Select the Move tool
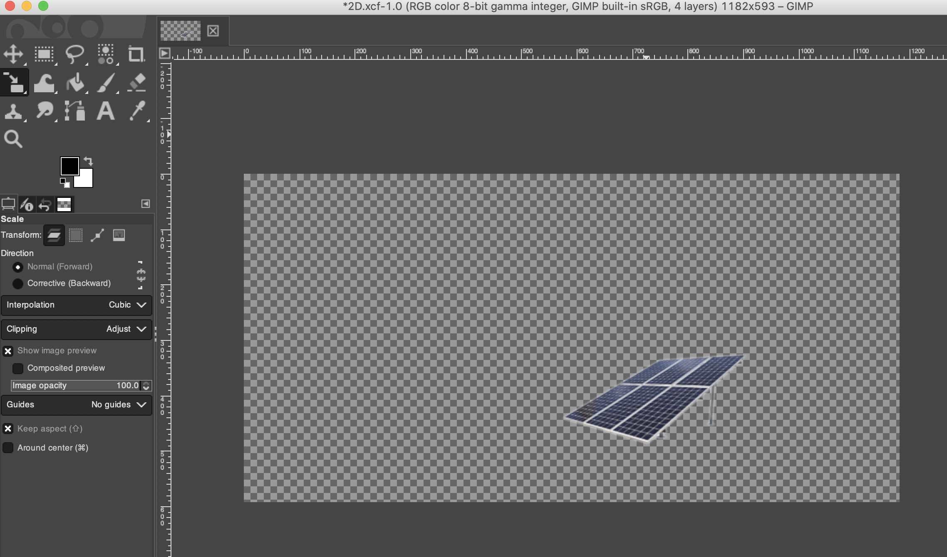The width and height of the screenshot is (947, 557). click(13, 54)
